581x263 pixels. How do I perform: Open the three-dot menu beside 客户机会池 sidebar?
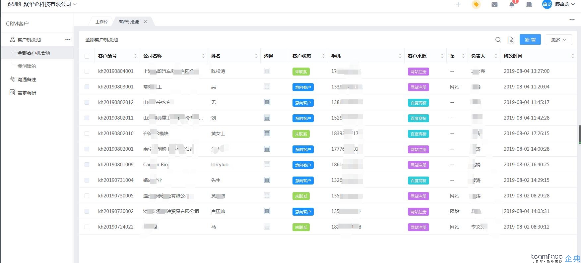(68, 39)
